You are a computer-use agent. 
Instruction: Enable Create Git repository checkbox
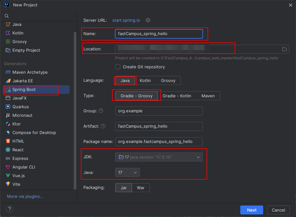coord(118,67)
